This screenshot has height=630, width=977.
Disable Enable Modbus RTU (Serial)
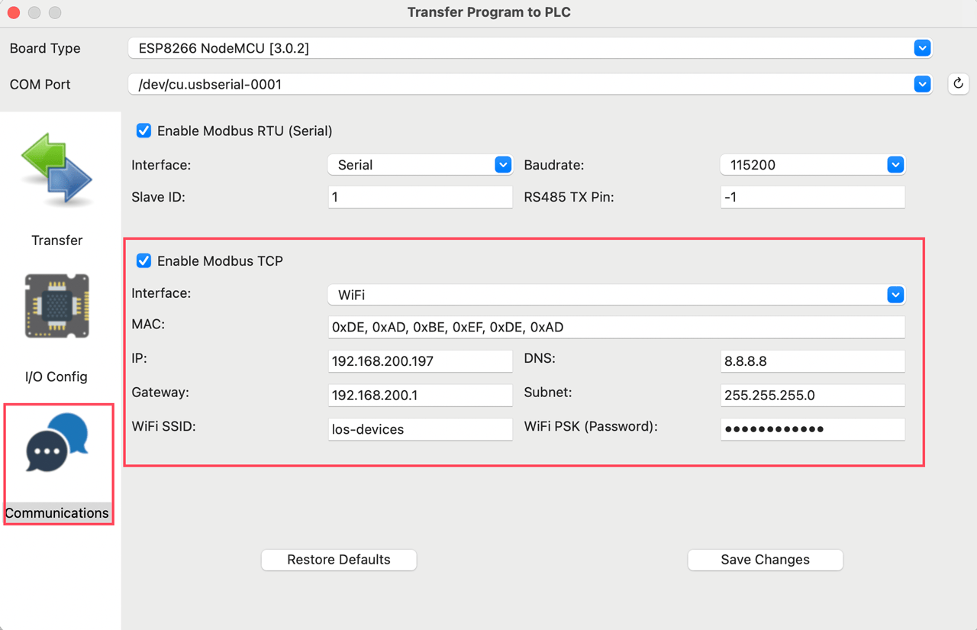(143, 131)
